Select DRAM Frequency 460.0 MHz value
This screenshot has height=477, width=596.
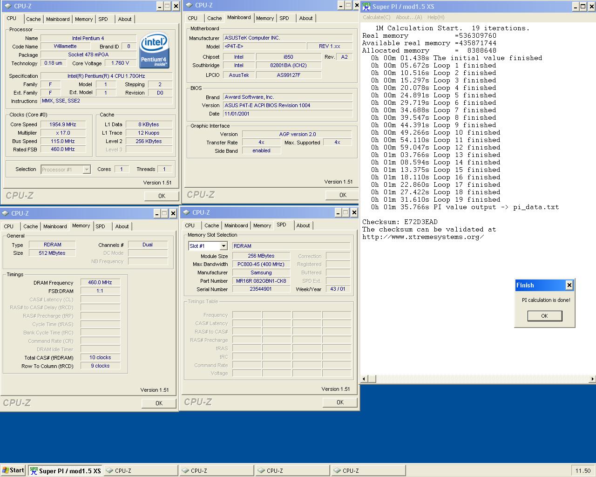[x=101, y=282]
